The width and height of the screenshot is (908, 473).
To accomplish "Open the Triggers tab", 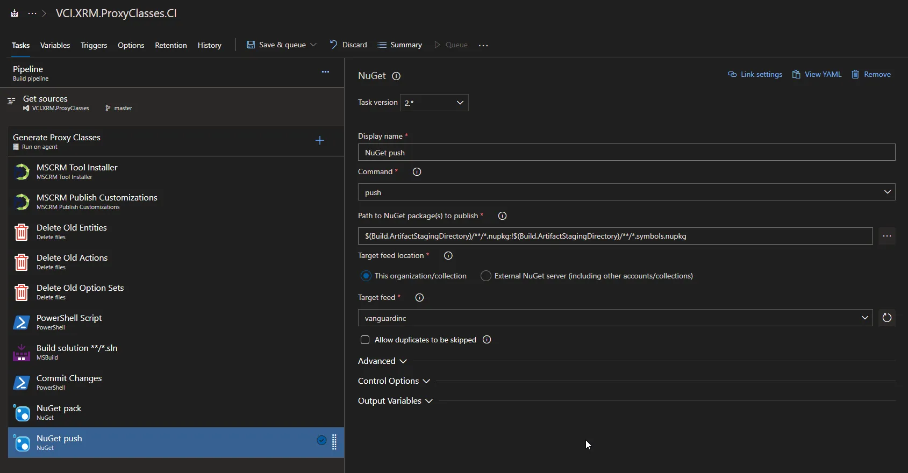I will coord(94,45).
